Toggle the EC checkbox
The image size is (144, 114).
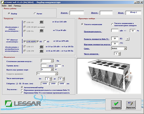[38, 41]
